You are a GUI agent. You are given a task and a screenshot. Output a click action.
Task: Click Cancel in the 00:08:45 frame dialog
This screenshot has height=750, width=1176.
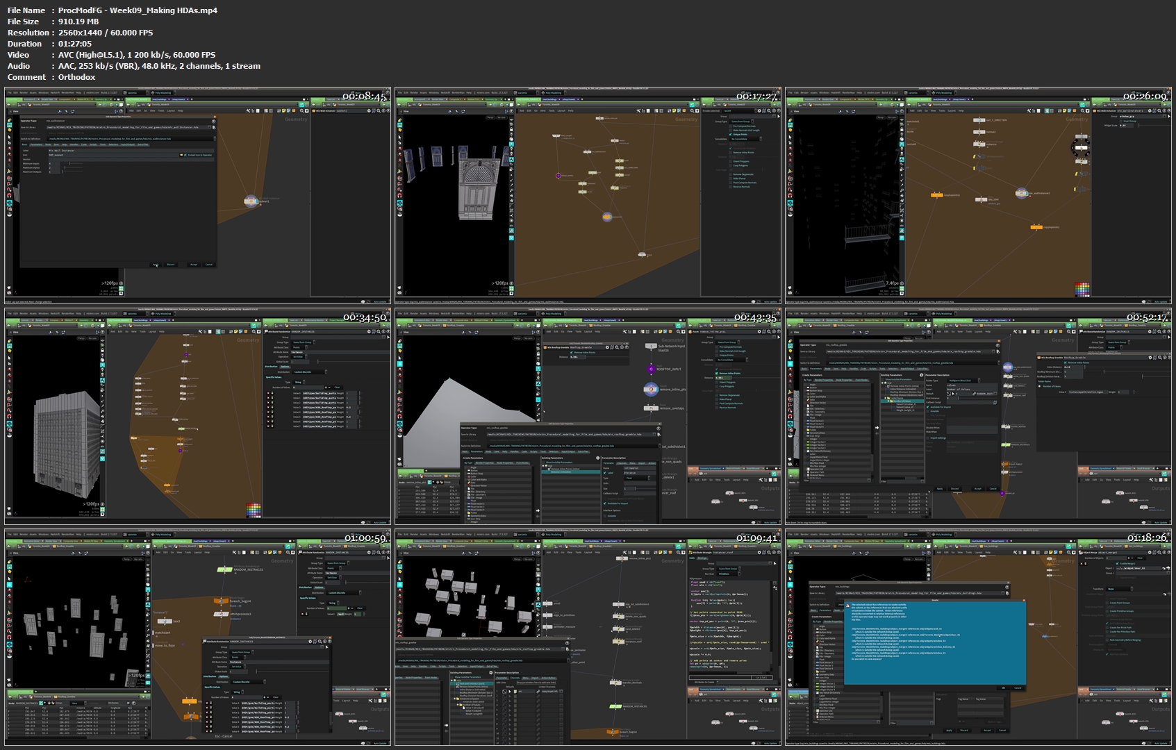[x=208, y=265]
